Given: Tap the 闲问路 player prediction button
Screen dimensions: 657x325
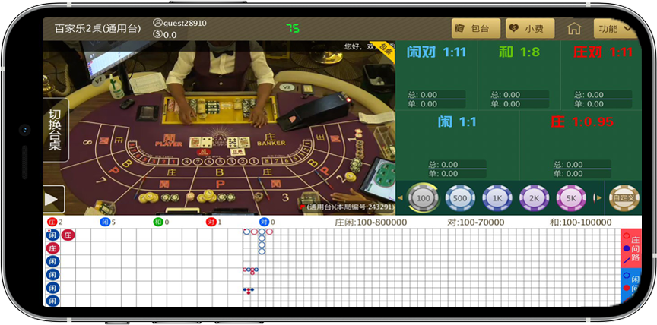Looking at the screenshot, I should tap(630, 287).
